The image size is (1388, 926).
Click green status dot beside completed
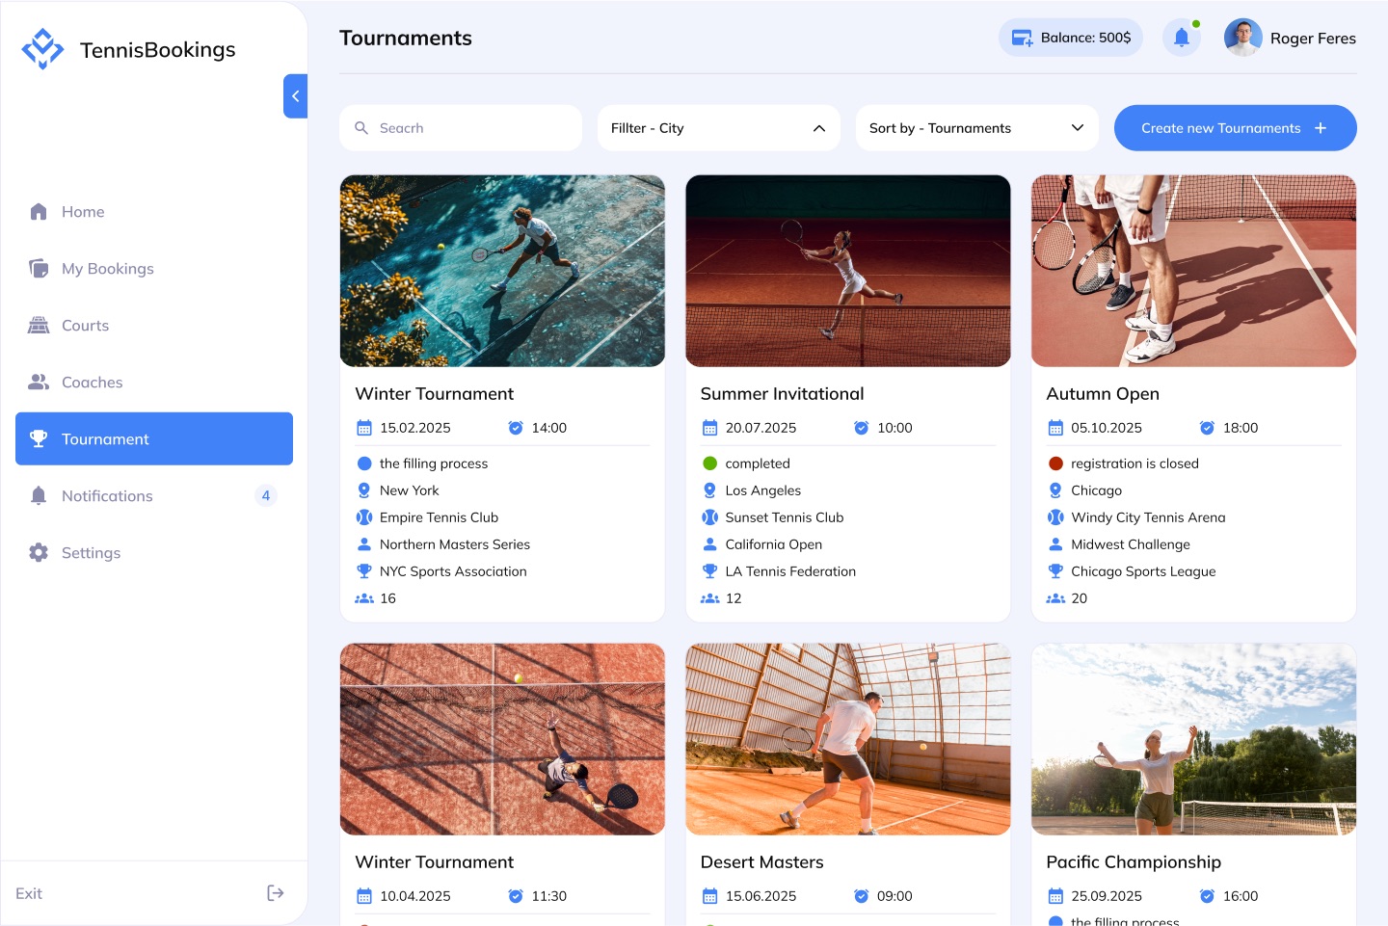710,463
